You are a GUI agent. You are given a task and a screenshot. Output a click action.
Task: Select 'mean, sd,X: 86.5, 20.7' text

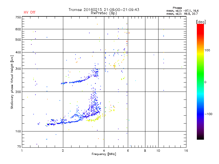(x=182, y=14)
